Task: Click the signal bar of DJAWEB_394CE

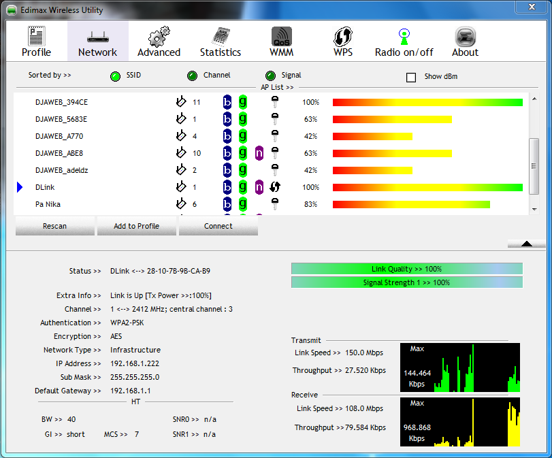Action: tap(427, 102)
